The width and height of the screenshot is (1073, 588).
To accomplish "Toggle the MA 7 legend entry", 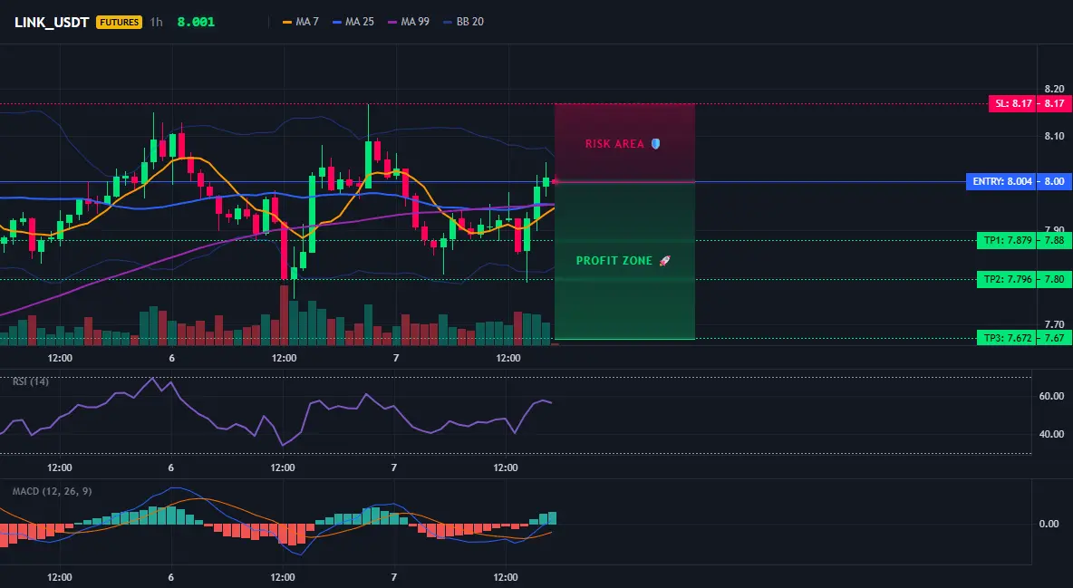I will tap(300, 22).
